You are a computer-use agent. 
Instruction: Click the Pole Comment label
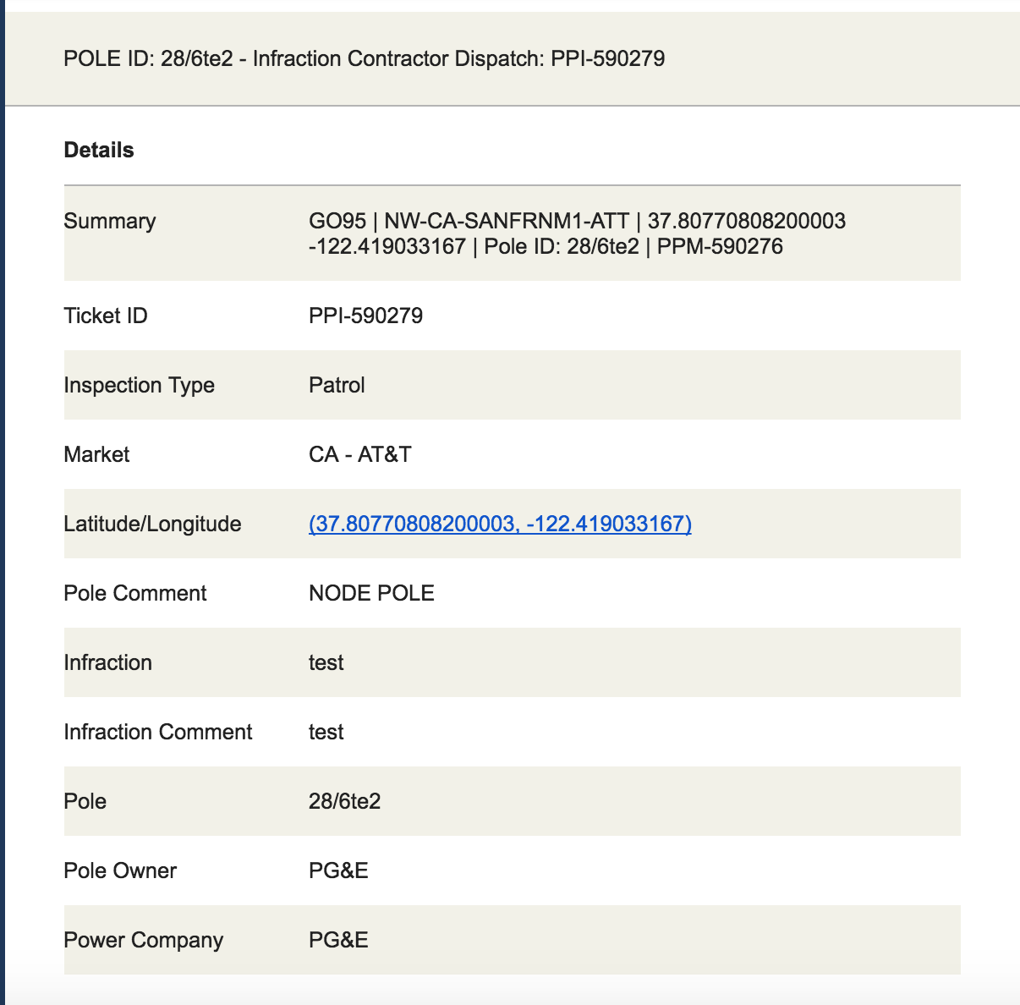[135, 594]
